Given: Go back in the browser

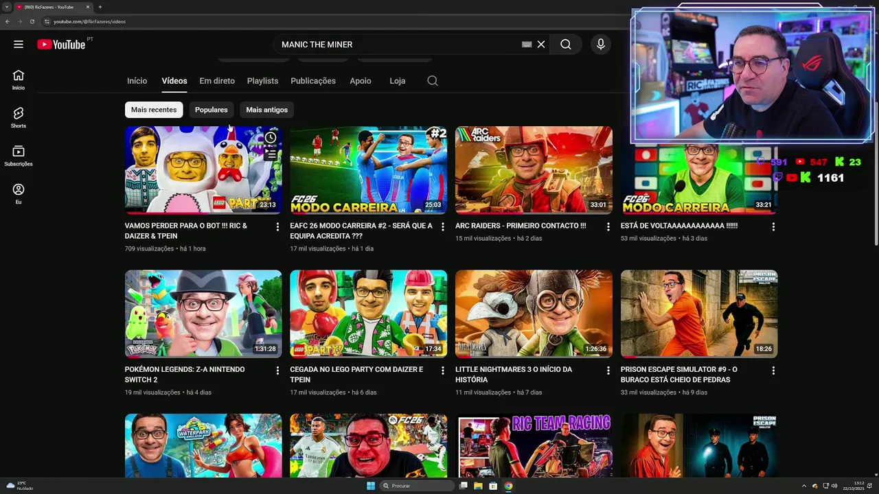Looking at the screenshot, I should (x=8, y=21).
